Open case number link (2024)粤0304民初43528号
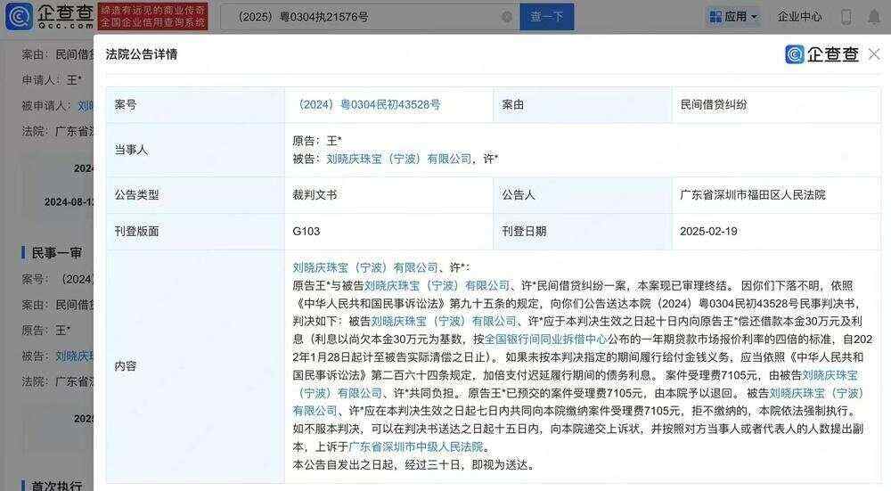The image size is (891, 491). 366,104
